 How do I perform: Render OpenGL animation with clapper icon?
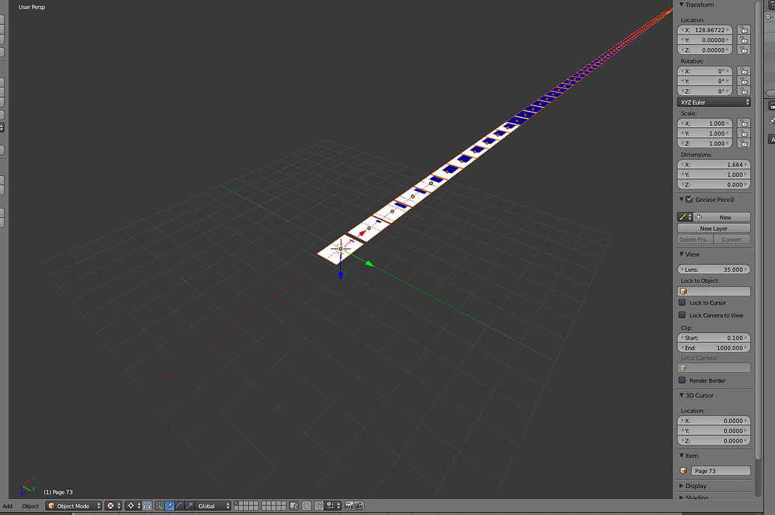pos(359,505)
